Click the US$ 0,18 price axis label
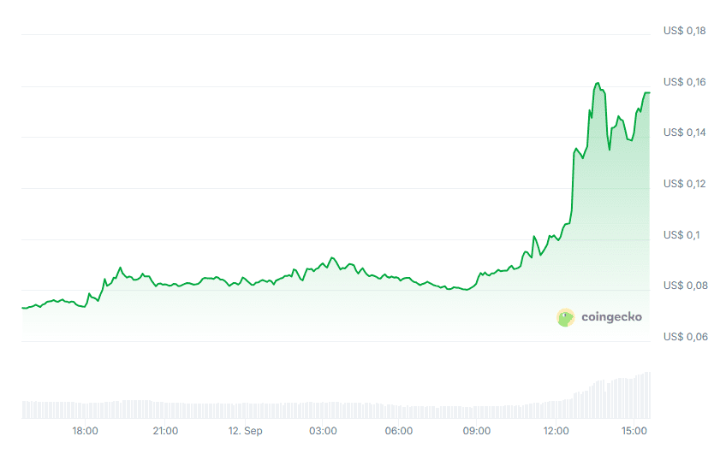Viewport: 720px width, 454px height. pos(684,31)
